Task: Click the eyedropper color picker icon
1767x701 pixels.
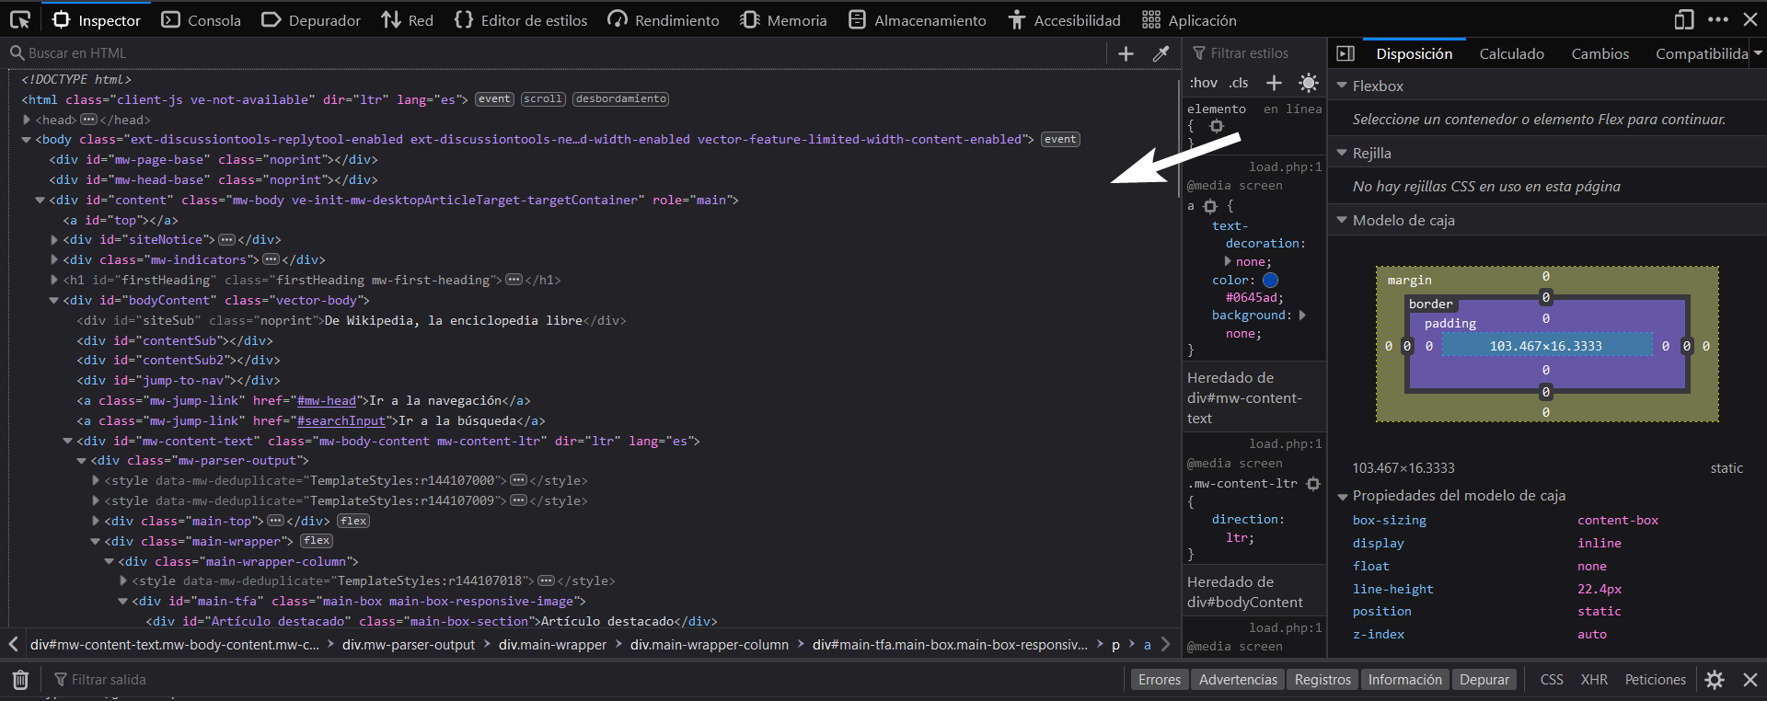Action: pyautogui.click(x=1161, y=54)
